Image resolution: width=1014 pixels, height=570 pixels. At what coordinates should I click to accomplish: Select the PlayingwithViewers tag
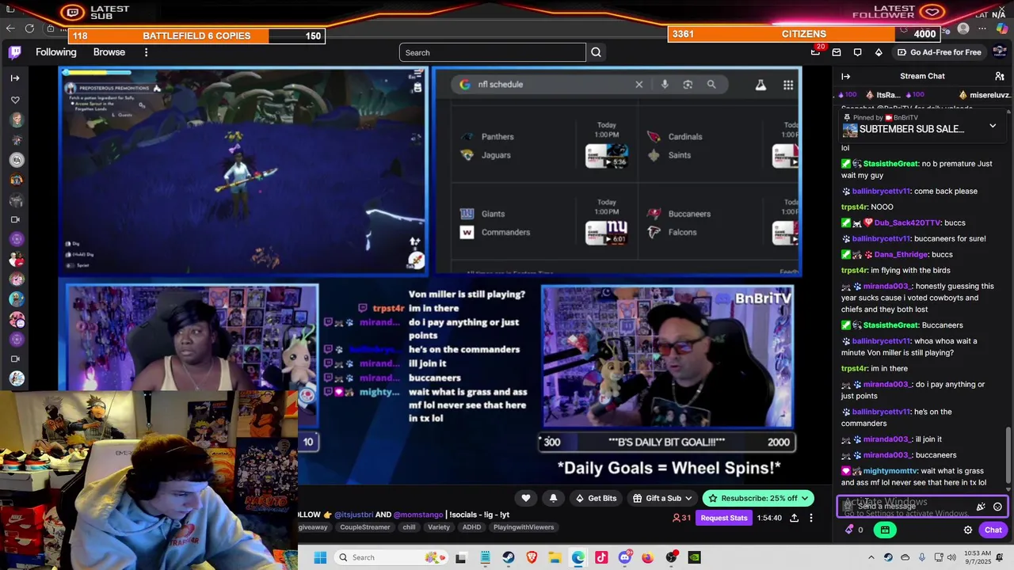(x=524, y=527)
